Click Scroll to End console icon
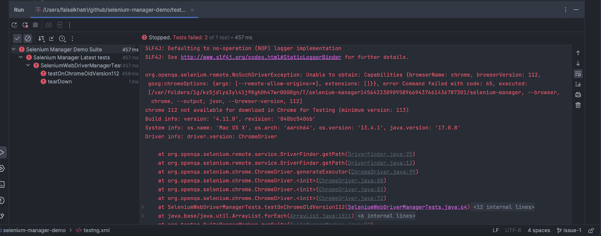The width and height of the screenshot is (601, 236). [578, 84]
